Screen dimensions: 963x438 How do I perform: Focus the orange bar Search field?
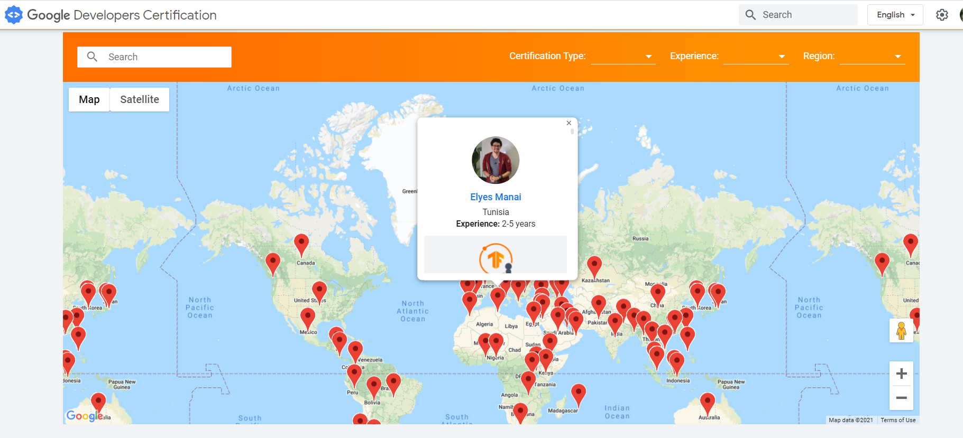click(x=154, y=57)
